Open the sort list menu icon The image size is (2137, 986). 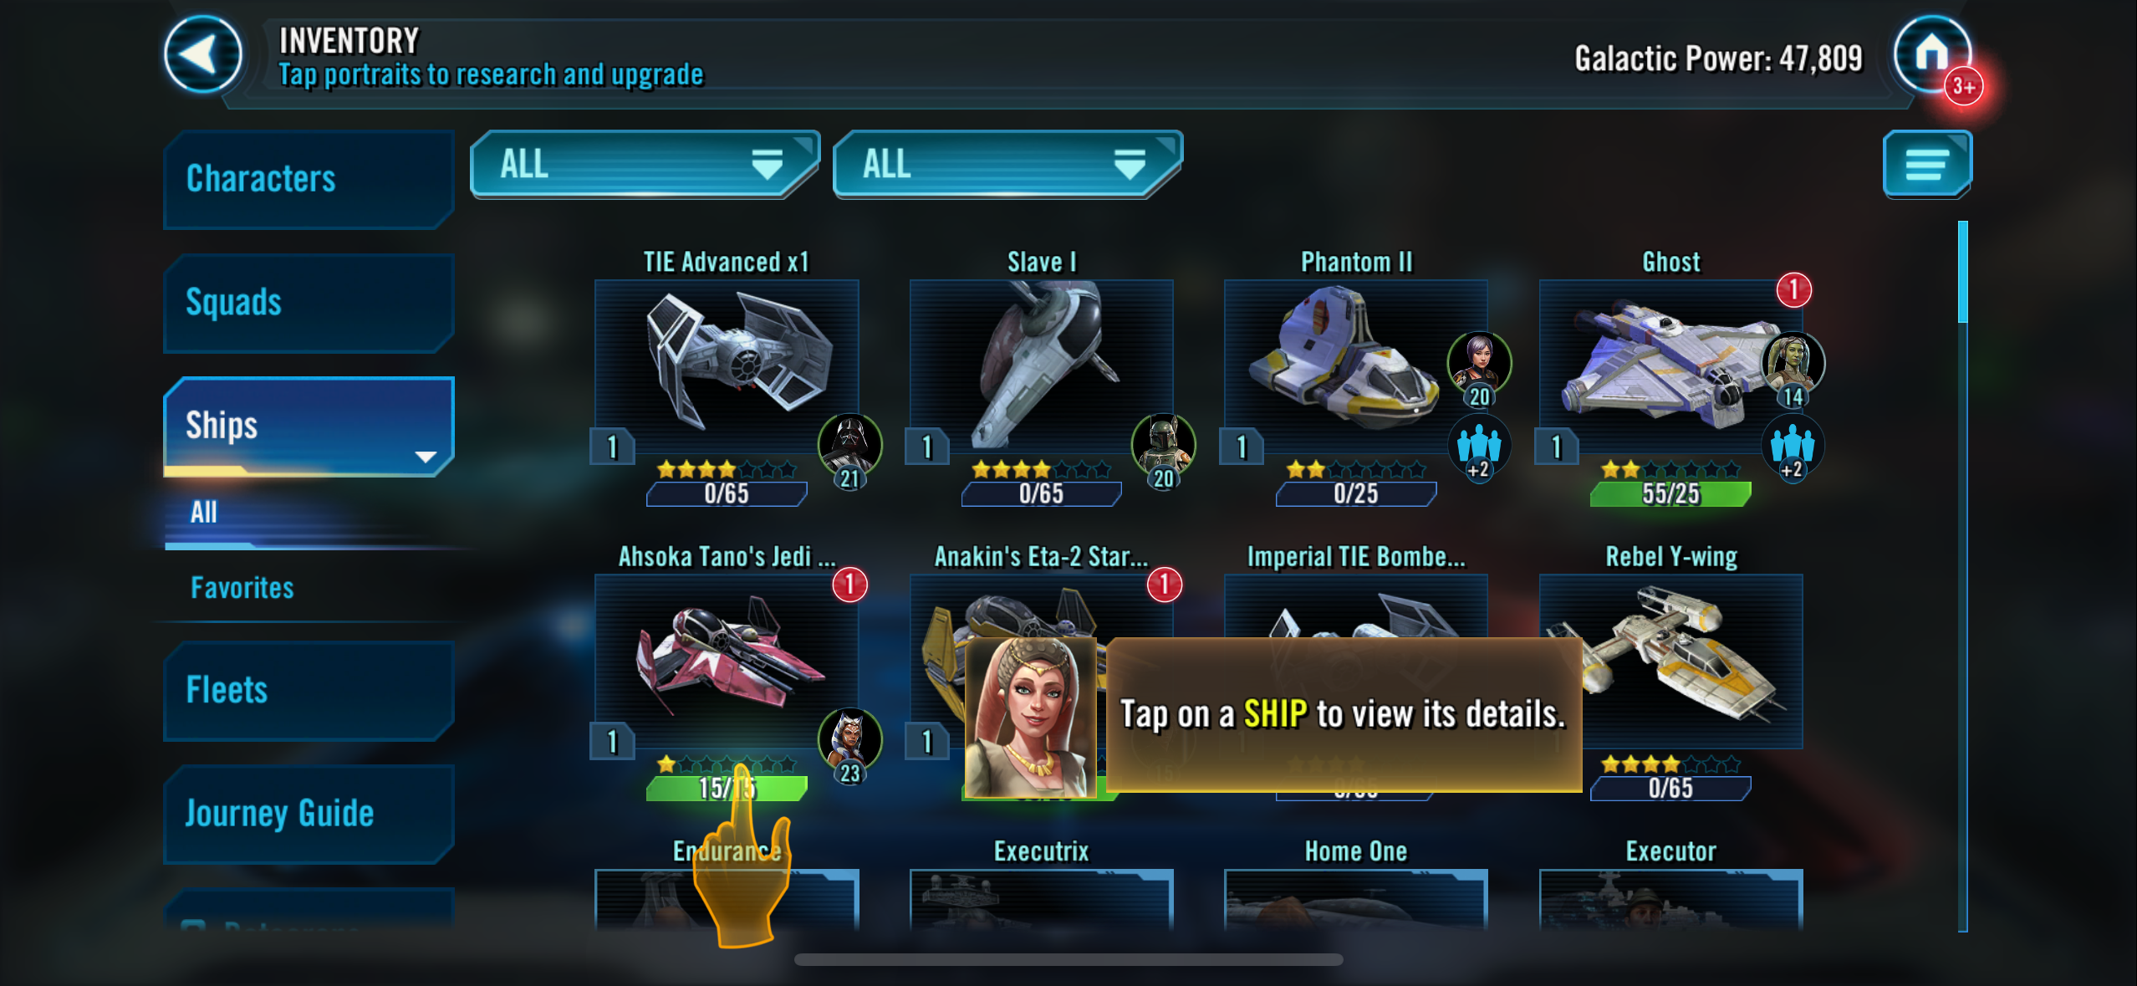(1927, 164)
